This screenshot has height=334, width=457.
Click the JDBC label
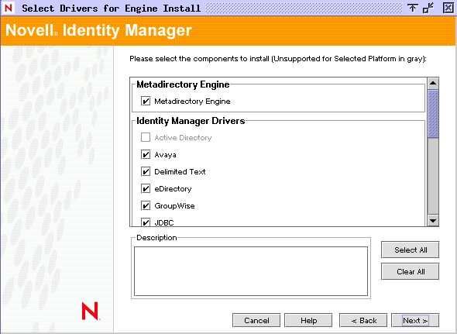163,223
